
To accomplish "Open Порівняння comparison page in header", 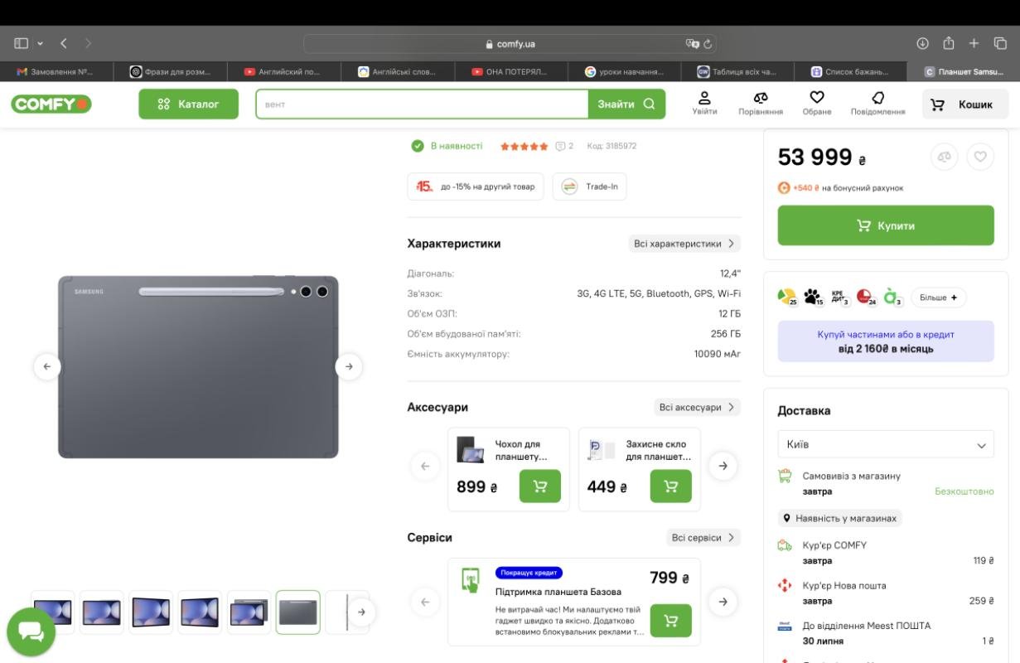I will (x=760, y=104).
